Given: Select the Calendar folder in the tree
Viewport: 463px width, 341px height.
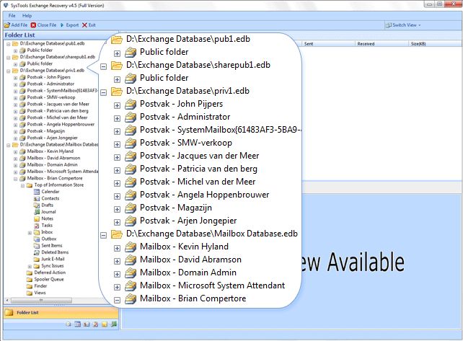Looking at the screenshot, I should [x=50, y=192].
